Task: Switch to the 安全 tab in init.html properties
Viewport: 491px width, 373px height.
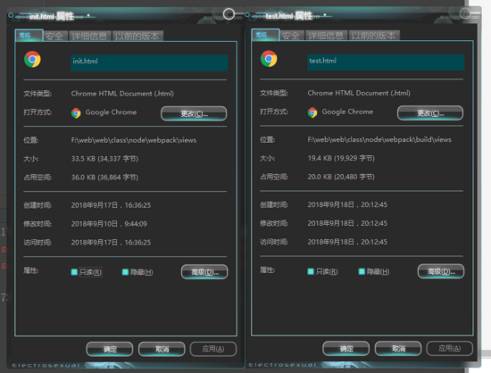Action: (54, 37)
